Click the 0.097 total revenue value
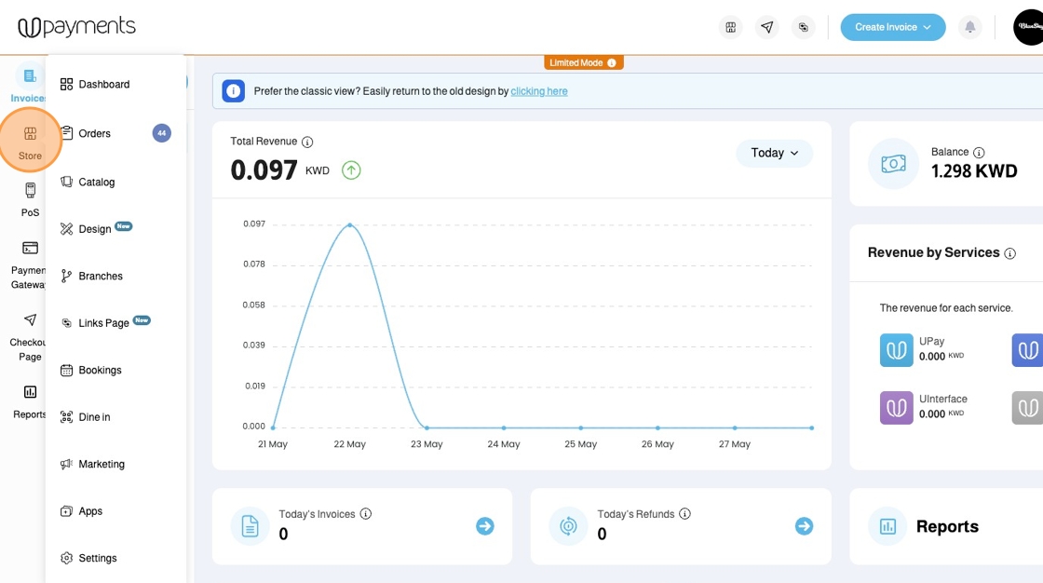The image size is (1043, 583). point(264,170)
